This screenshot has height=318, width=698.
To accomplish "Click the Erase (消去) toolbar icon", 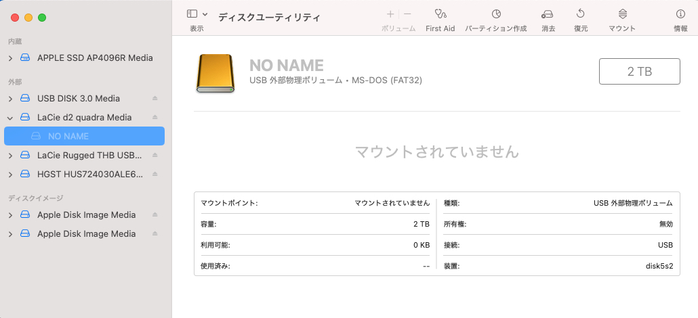I will click(548, 14).
